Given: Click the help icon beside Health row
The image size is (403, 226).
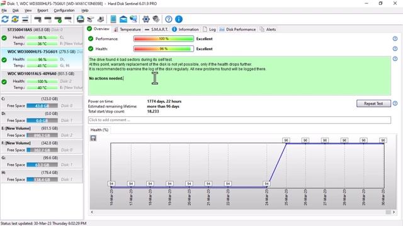Looking at the screenshot, I should pyautogui.click(x=395, y=49).
